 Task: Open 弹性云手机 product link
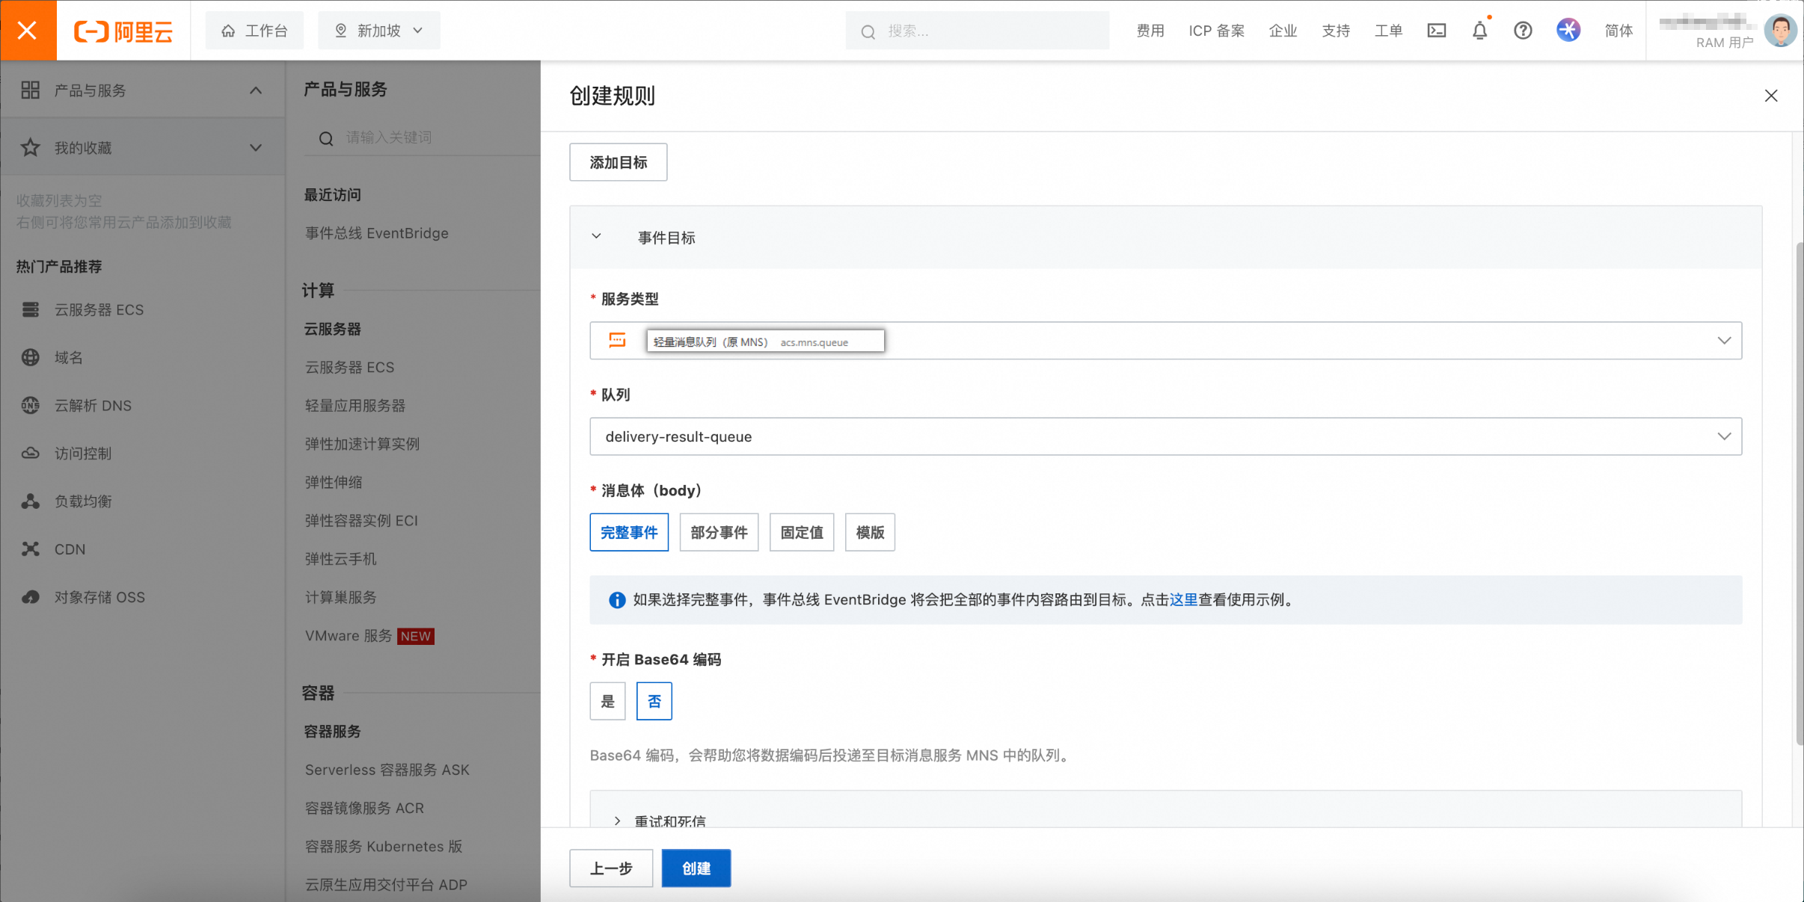tap(340, 559)
